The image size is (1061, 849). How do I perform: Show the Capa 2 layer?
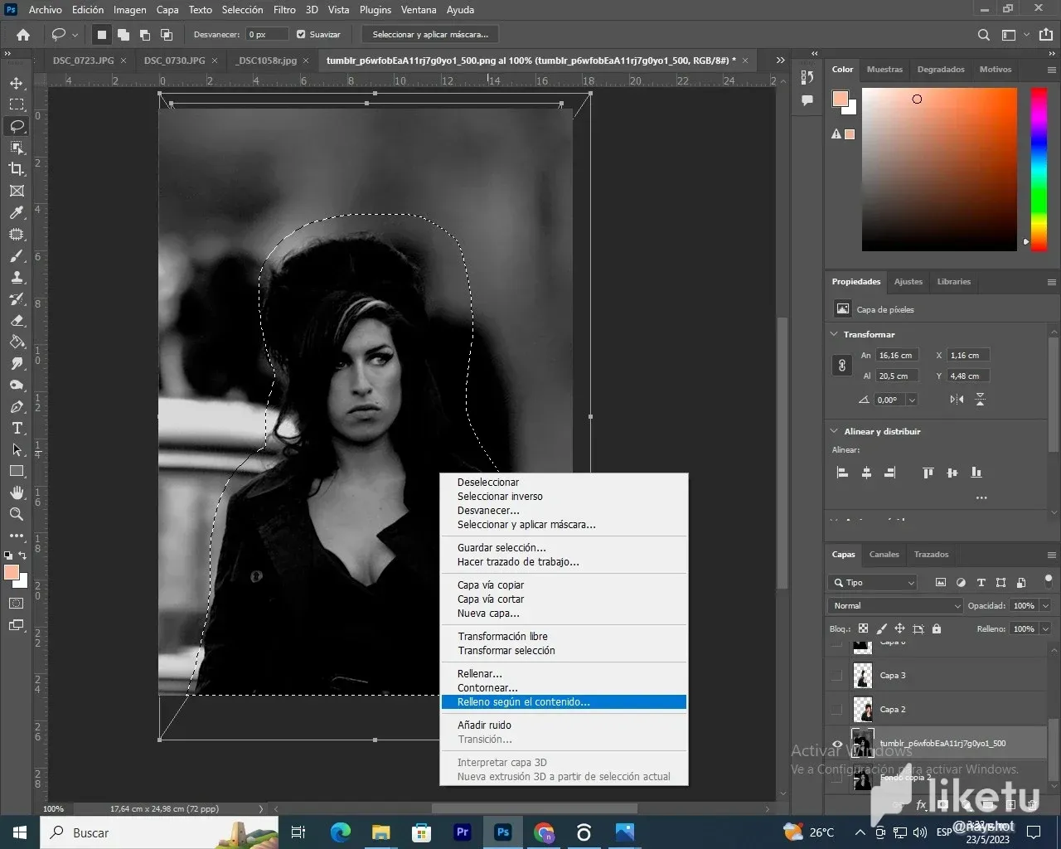coord(836,710)
